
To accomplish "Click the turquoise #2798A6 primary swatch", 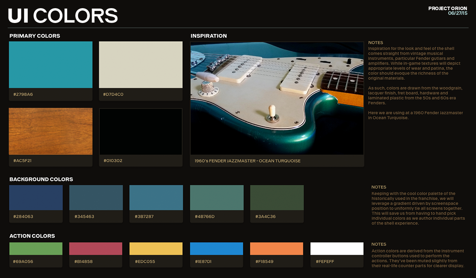I will pyautogui.click(x=51, y=65).
